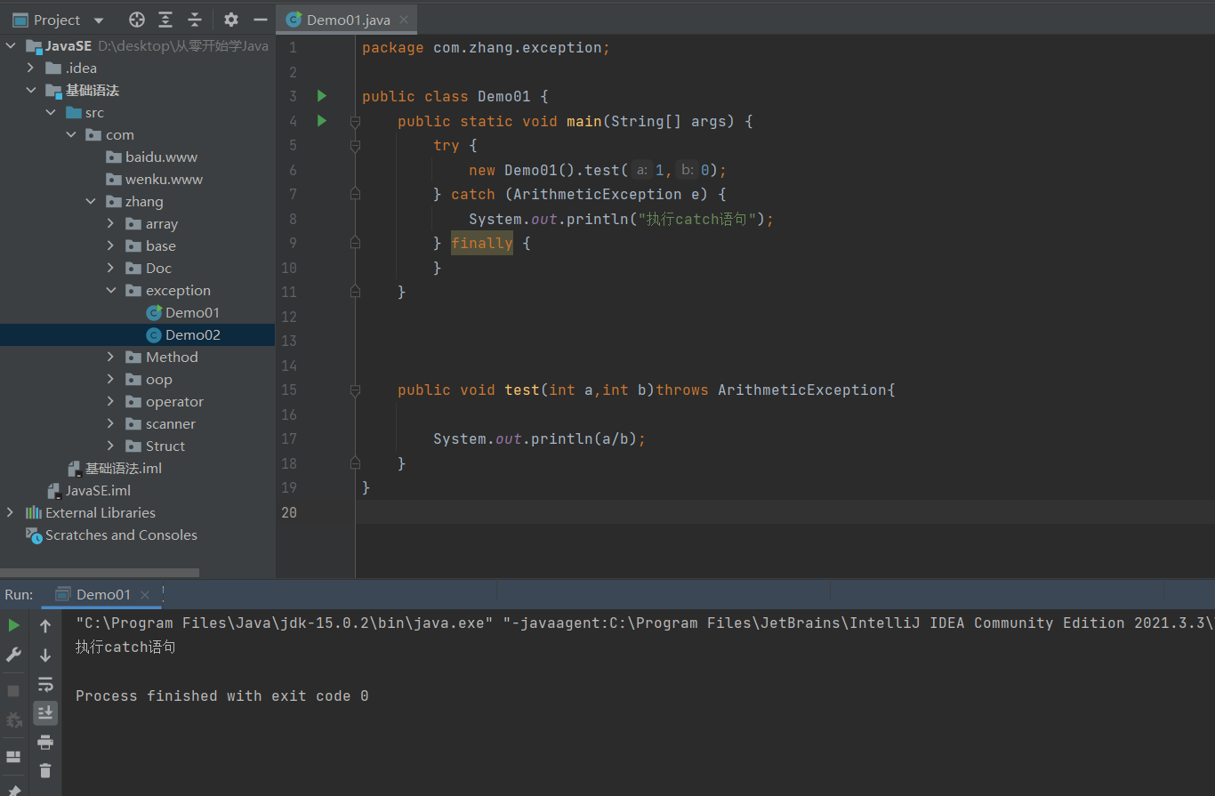Click the External Libraries icon
Viewport: 1215px width, 796px height.
(34, 513)
